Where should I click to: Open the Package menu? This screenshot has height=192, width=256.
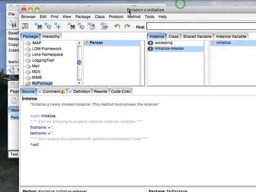point(83,17)
